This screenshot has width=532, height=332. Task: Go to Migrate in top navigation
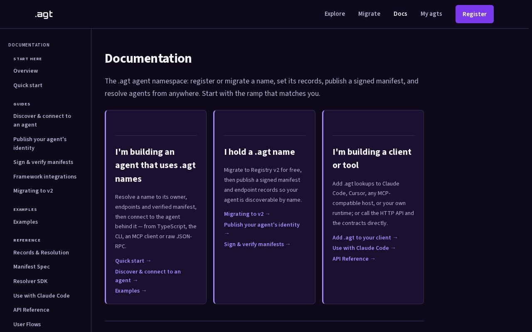[369, 14]
